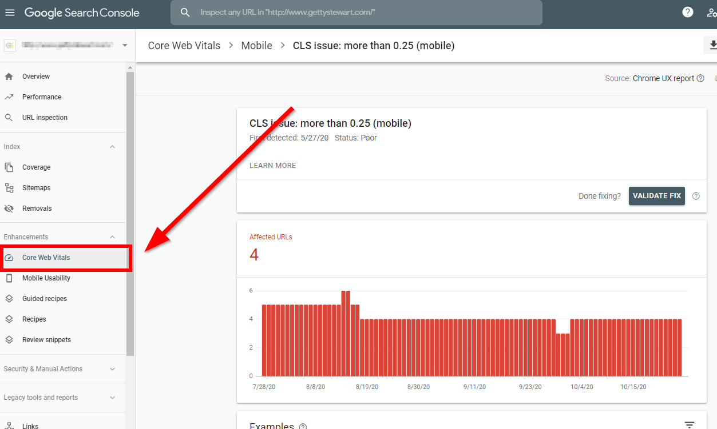The height and width of the screenshot is (429, 717).
Task: Click help icon beside Validate Fix
Action: pyautogui.click(x=696, y=196)
